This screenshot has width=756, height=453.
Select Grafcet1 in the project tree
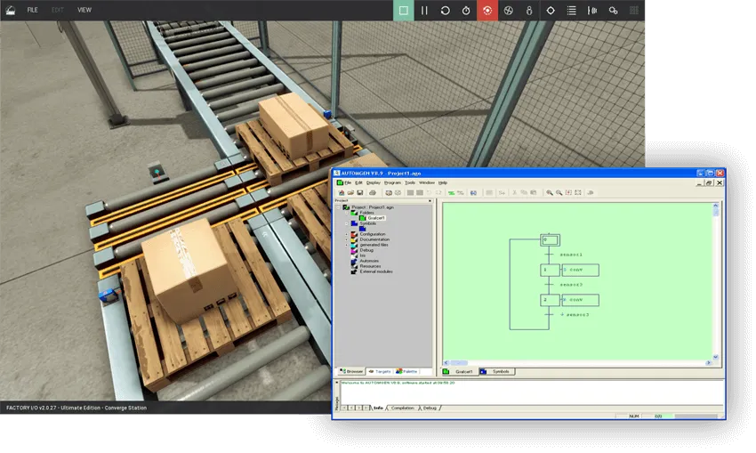coord(376,218)
